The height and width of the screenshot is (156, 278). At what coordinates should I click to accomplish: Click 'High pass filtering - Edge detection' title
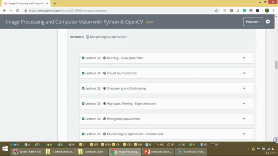131,104
